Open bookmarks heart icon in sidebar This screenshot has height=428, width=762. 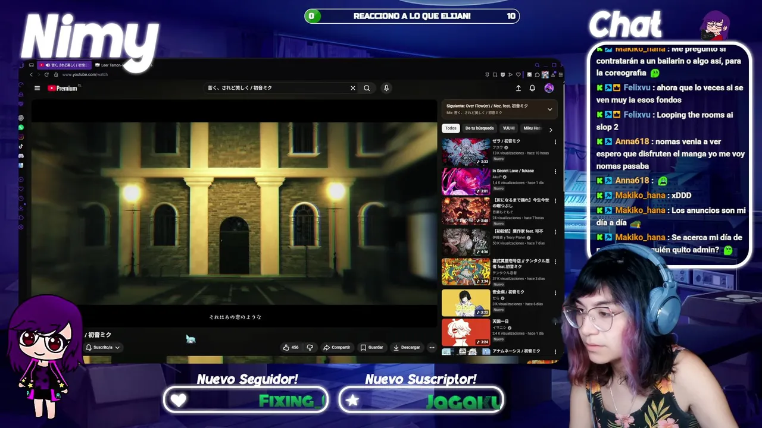(x=21, y=189)
